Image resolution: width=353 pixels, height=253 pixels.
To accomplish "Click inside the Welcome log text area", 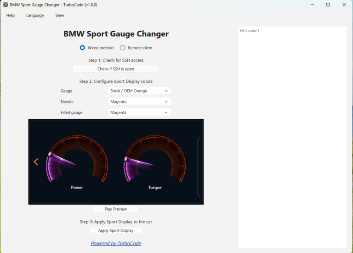I will [292, 137].
